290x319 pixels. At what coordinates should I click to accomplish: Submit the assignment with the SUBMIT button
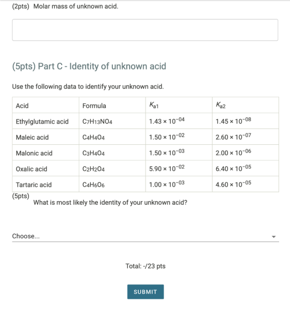point(146,292)
